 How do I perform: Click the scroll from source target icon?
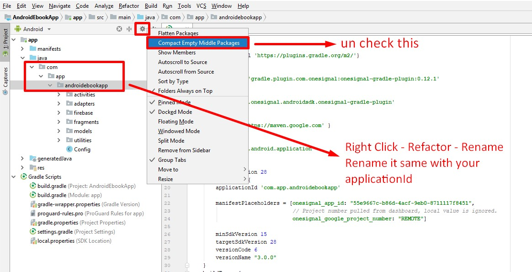tap(119, 29)
